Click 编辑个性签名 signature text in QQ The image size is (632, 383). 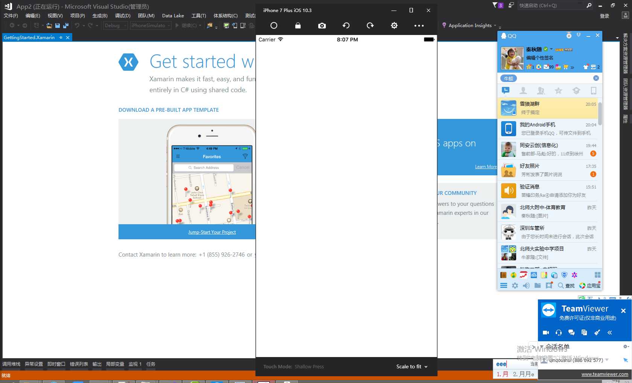tap(539, 58)
